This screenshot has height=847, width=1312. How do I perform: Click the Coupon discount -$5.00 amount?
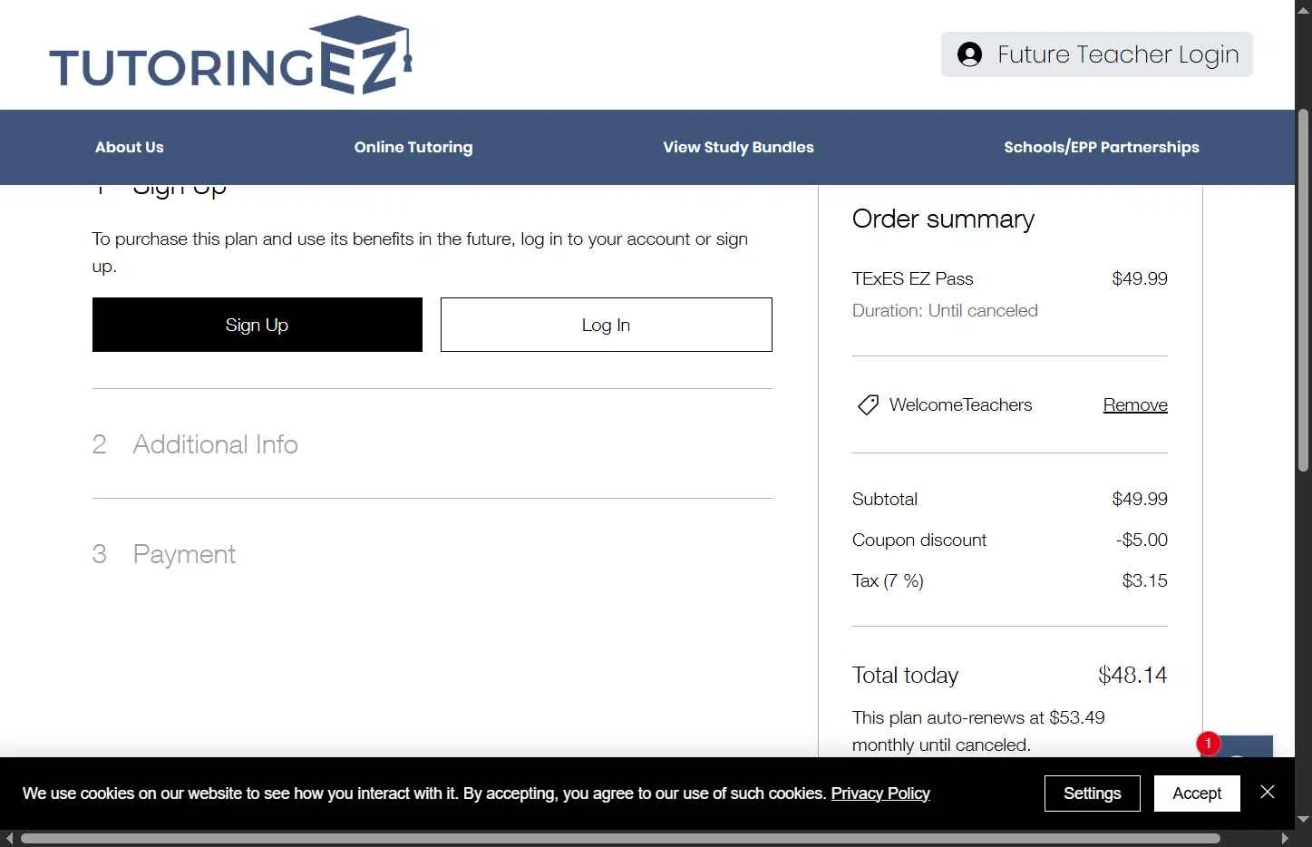coord(1142,540)
